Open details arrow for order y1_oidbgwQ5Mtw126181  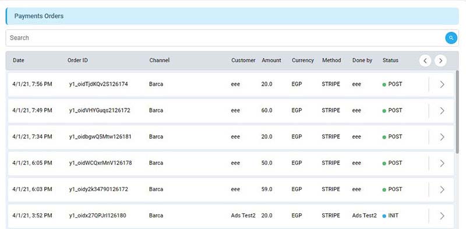click(442, 137)
